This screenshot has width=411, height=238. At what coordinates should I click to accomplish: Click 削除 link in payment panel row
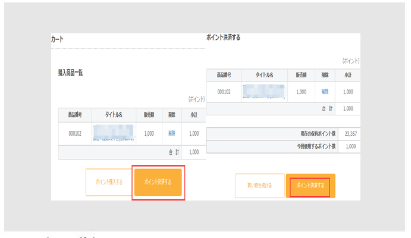point(325,92)
